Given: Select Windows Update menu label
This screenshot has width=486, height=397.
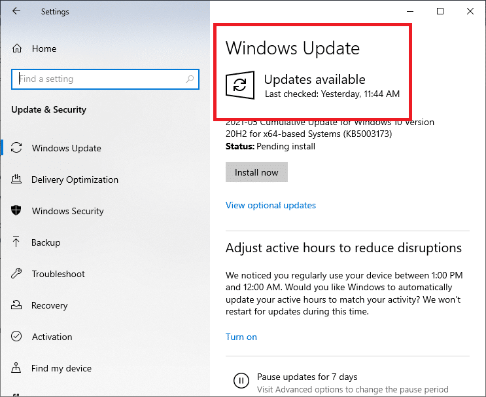Looking at the screenshot, I should click(x=66, y=148).
